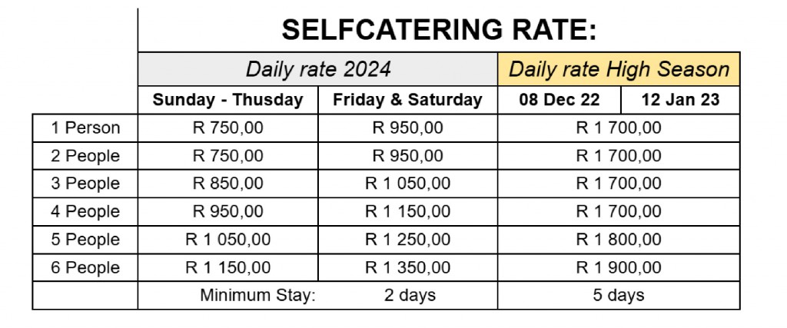Click the 2 People row label
The image size is (787, 328).
[x=85, y=156]
